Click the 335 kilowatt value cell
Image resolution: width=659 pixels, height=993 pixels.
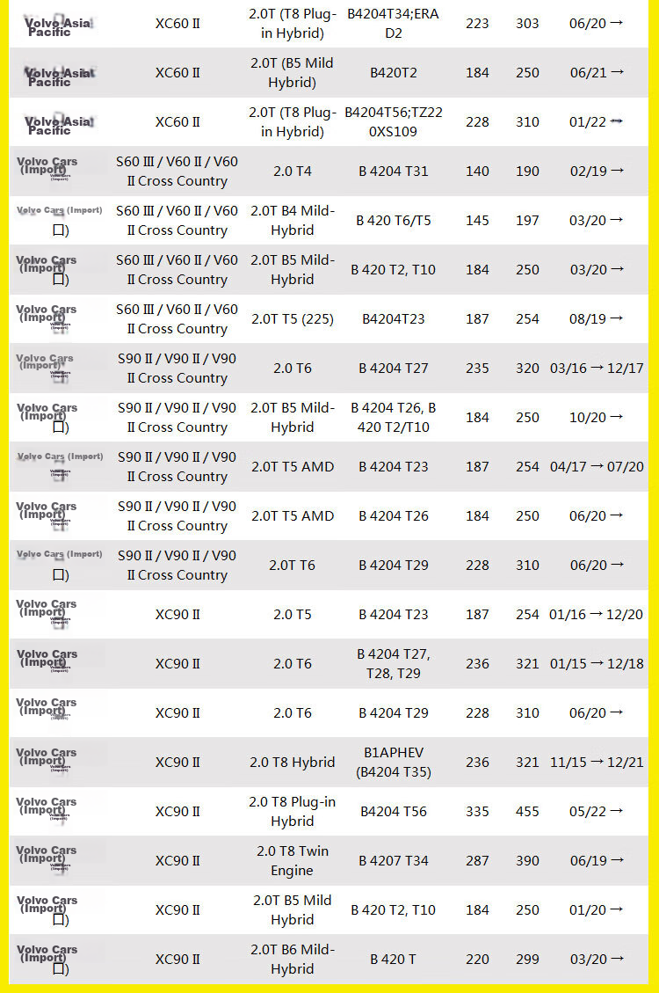(477, 811)
